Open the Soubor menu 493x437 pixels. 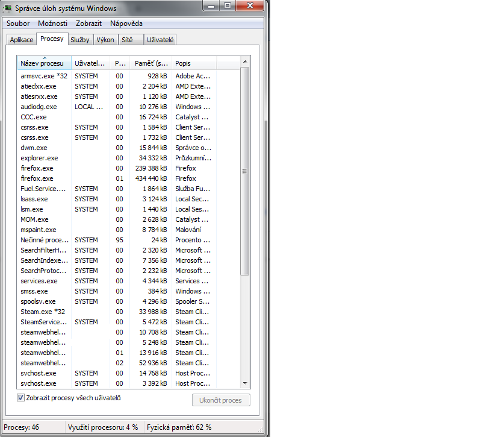pyautogui.click(x=18, y=24)
